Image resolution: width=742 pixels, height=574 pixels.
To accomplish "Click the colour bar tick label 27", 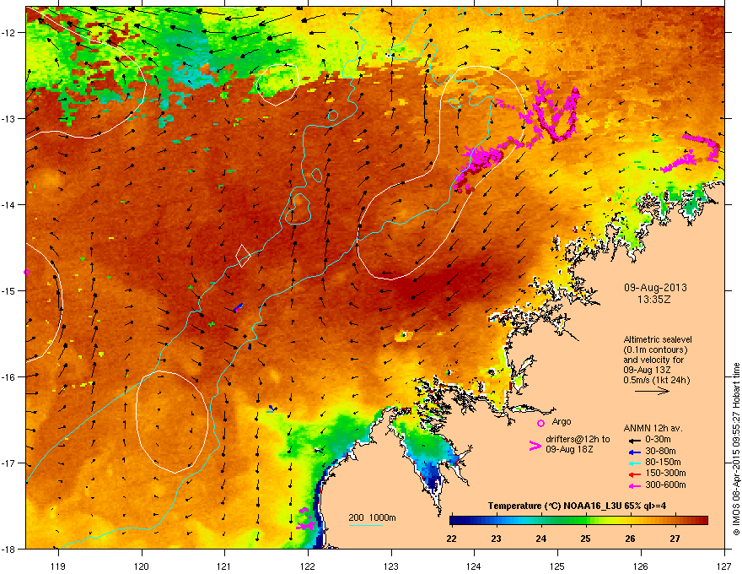I will tap(675, 539).
